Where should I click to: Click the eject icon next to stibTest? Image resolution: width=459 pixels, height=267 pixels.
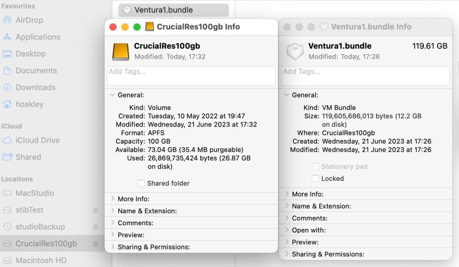95,210
